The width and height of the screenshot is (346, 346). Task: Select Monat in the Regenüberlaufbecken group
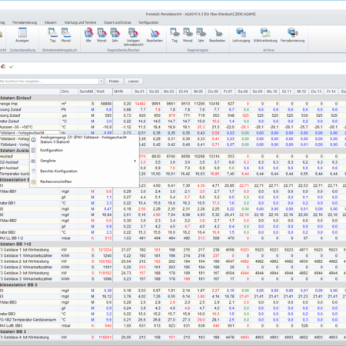[x=101, y=35]
